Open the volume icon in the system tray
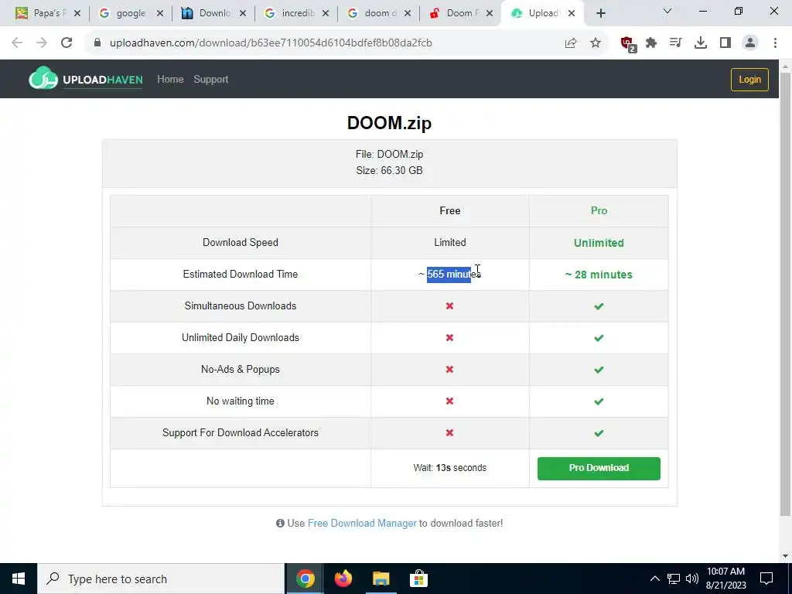Image resolution: width=792 pixels, height=594 pixels. pyautogui.click(x=692, y=579)
